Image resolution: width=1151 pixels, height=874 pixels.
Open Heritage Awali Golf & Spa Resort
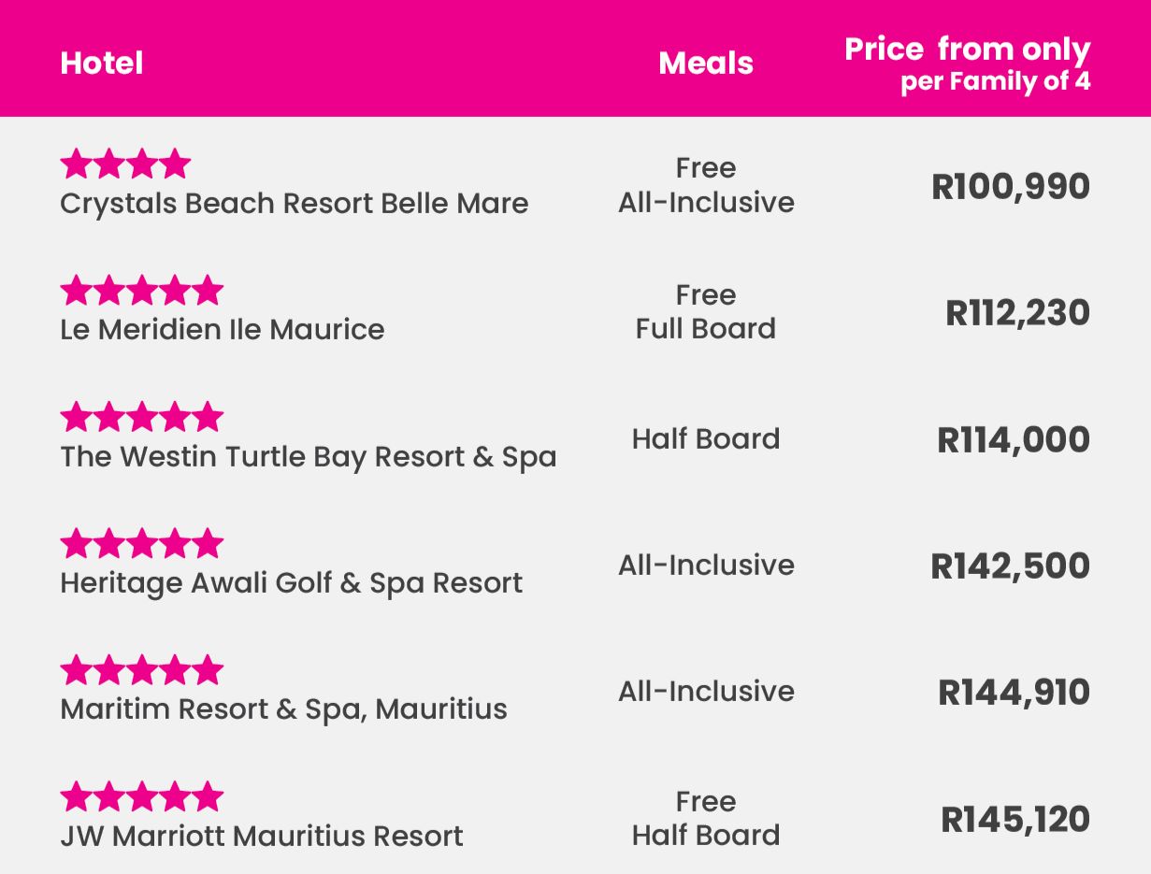click(292, 583)
